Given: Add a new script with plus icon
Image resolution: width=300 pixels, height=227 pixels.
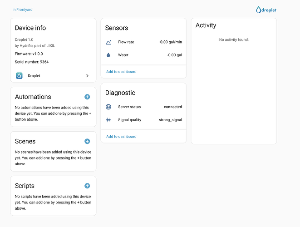Looking at the screenshot, I should tap(87, 186).
